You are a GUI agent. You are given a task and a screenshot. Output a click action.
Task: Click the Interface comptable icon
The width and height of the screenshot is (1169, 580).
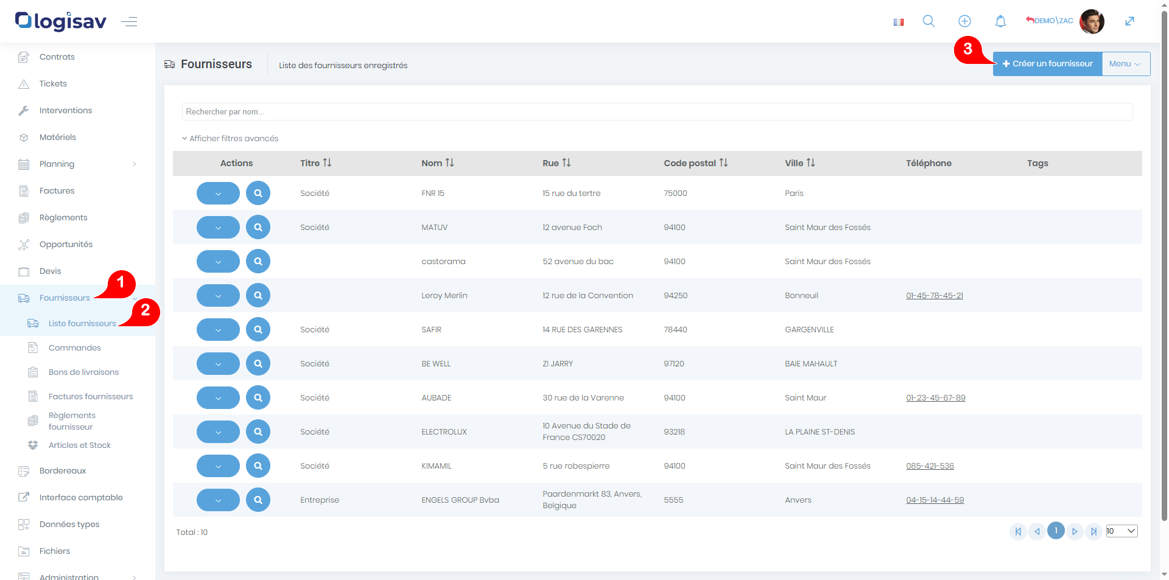[24, 497]
